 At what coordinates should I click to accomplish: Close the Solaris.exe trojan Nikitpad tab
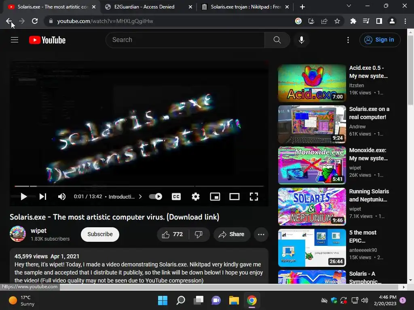287,7
